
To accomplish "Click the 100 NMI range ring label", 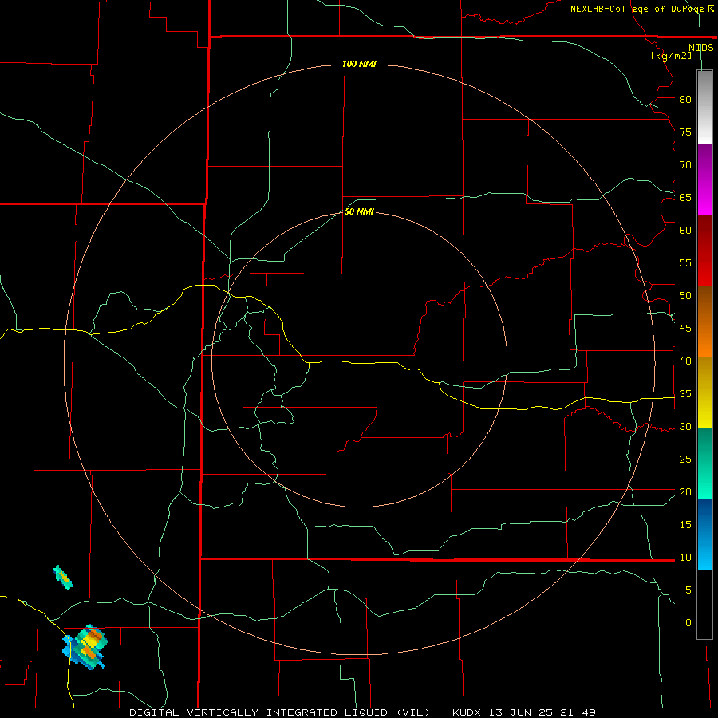I will click(359, 64).
